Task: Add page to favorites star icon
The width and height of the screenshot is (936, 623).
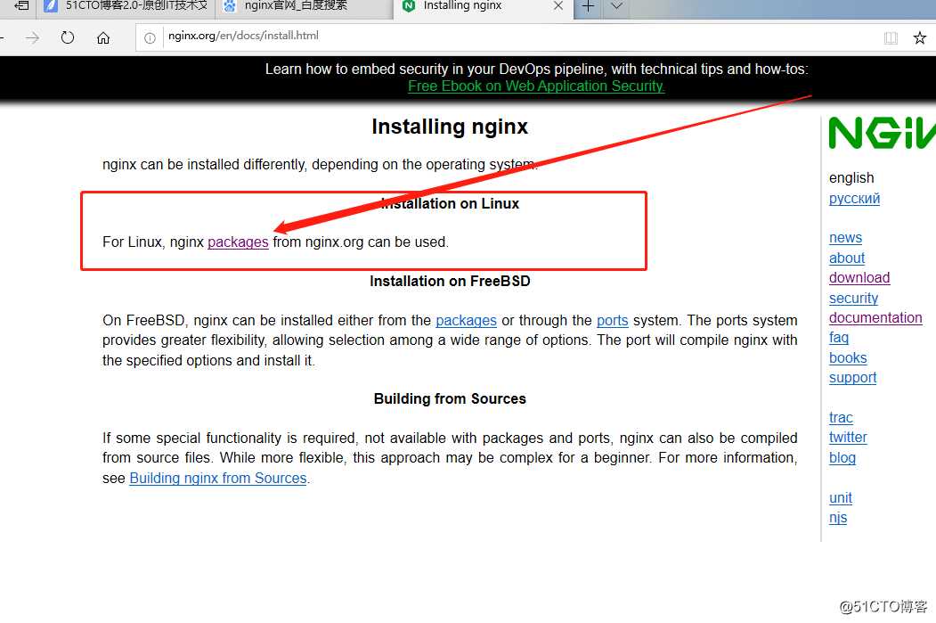Action: coord(920,38)
